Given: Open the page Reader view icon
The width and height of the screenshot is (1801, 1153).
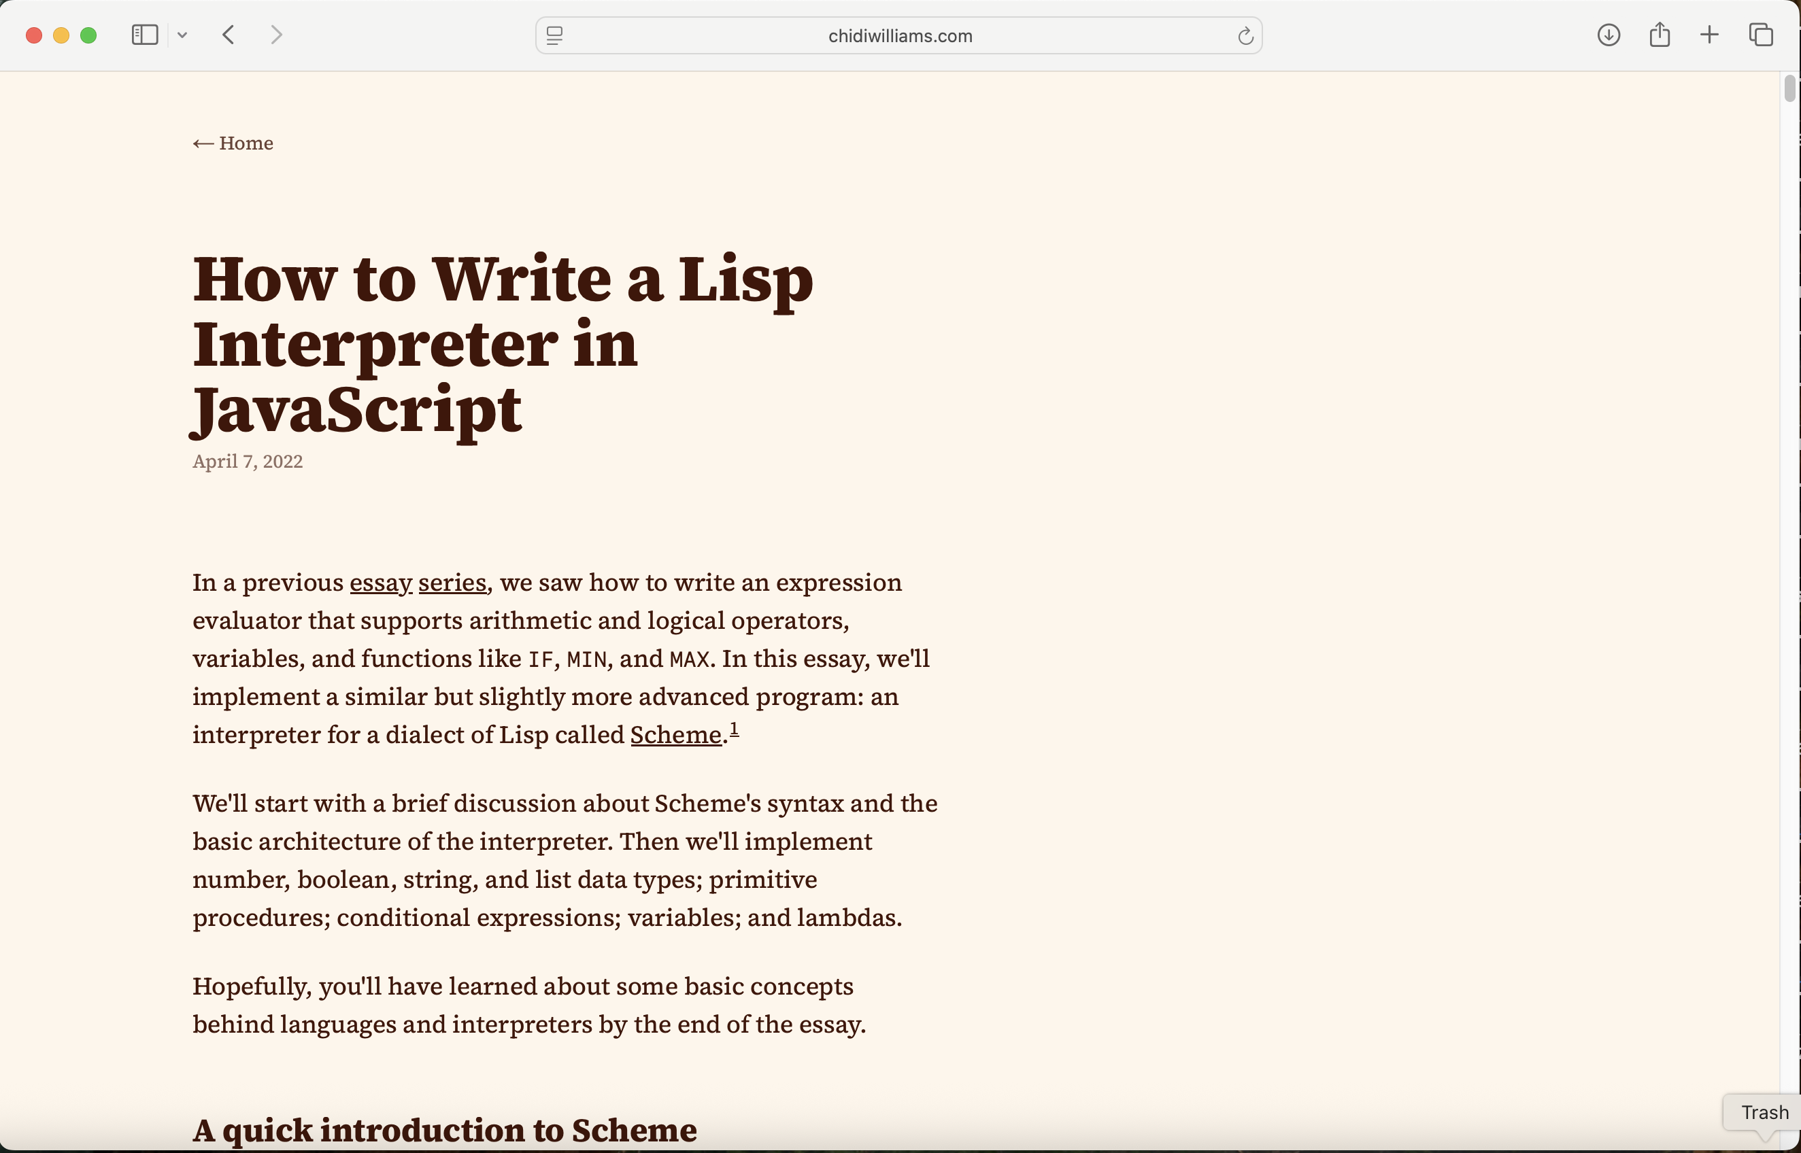Looking at the screenshot, I should 555,35.
